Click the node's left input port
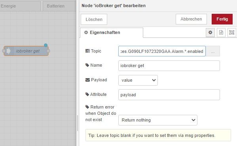The height and width of the screenshot is (146, 237). pyautogui.click(x=4, y=51)
